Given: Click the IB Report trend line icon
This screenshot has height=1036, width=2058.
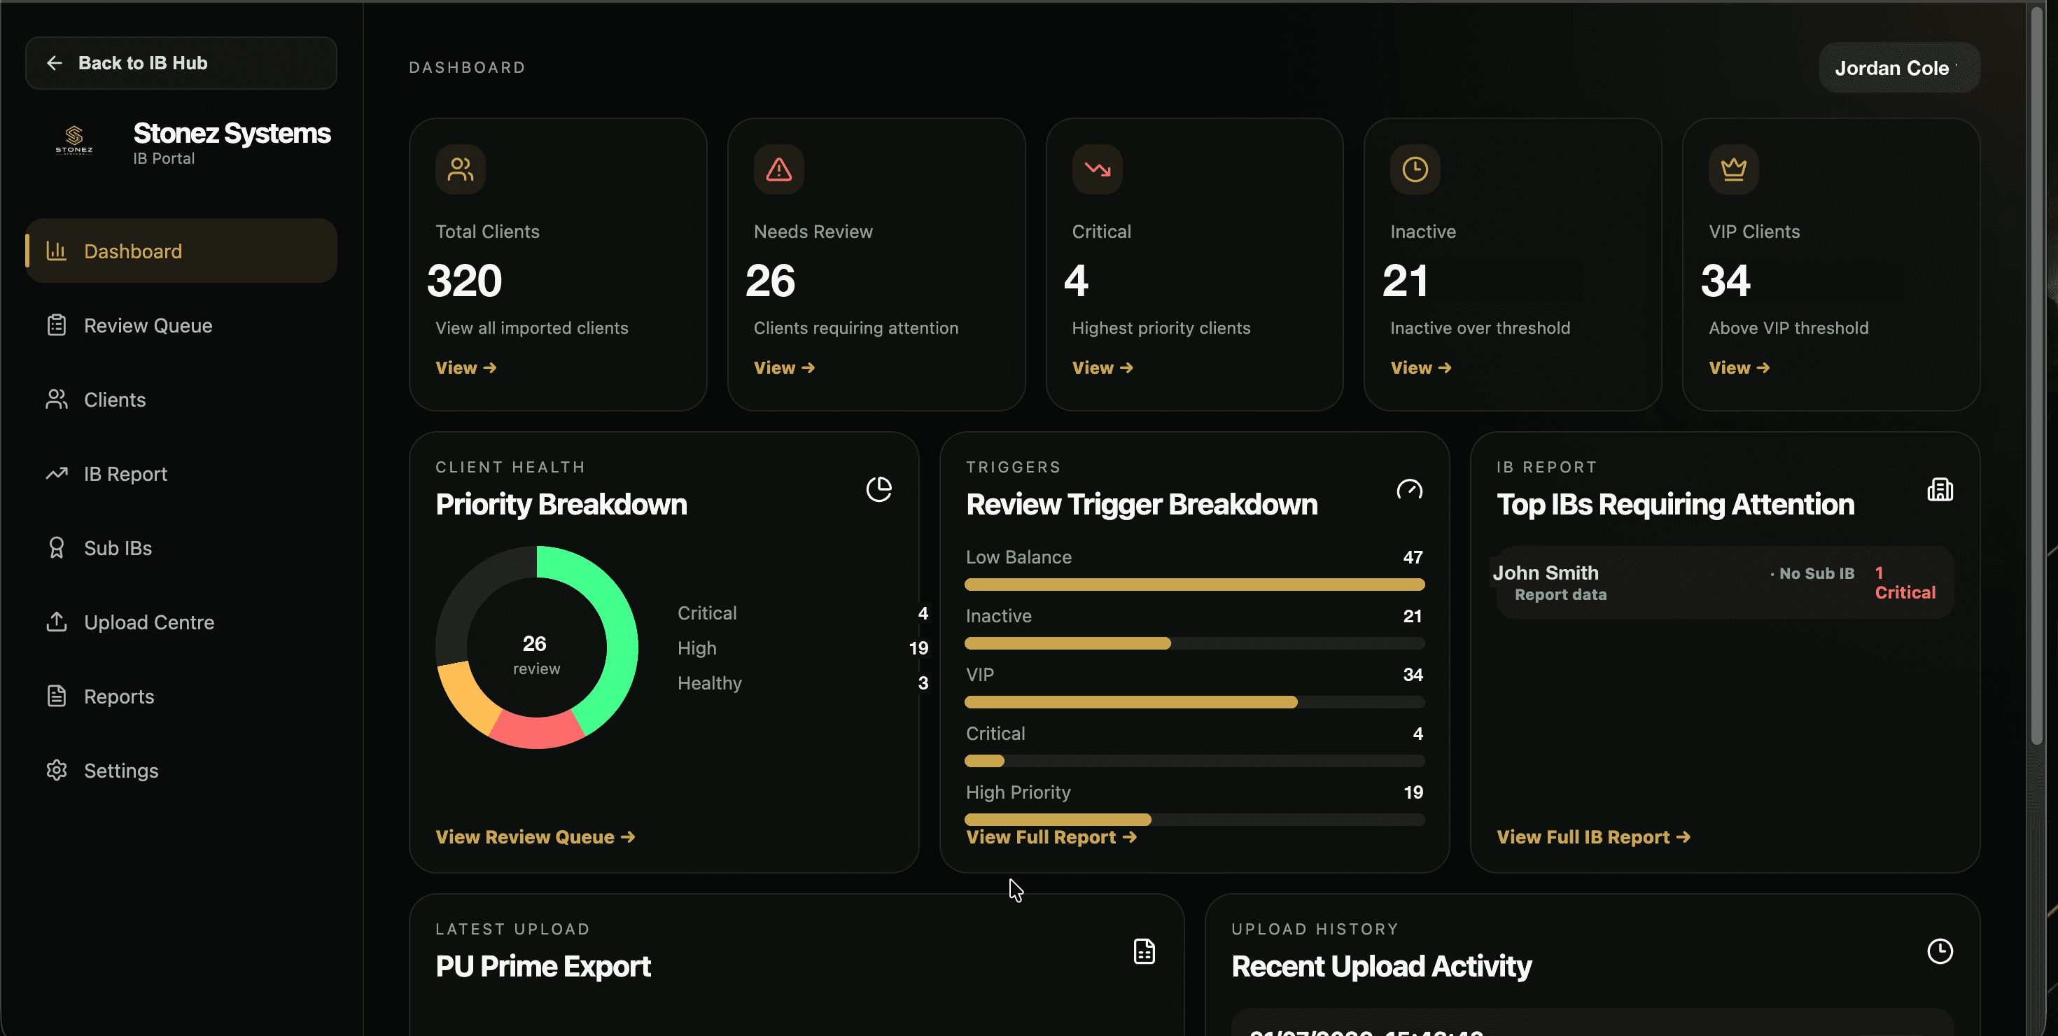Looking at the screenshot, I should pyautogui.click(x=57, y=474).
